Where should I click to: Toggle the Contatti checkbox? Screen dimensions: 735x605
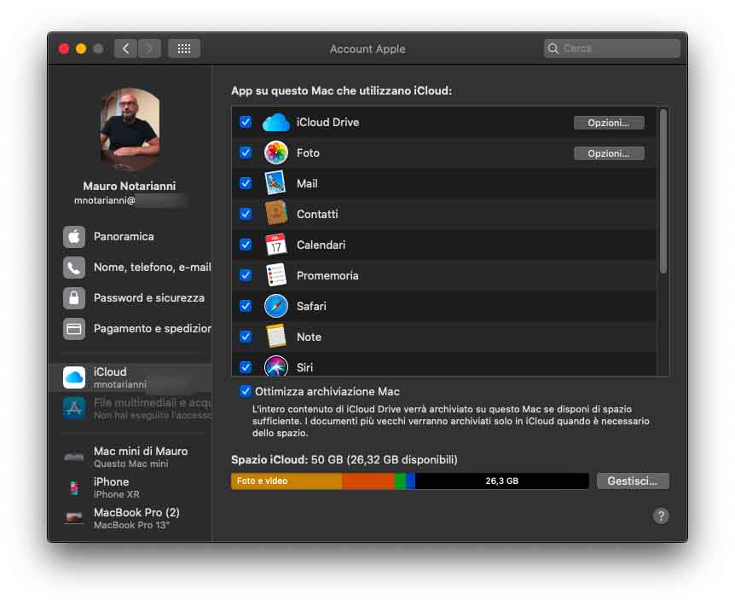(x=246, y=214)
